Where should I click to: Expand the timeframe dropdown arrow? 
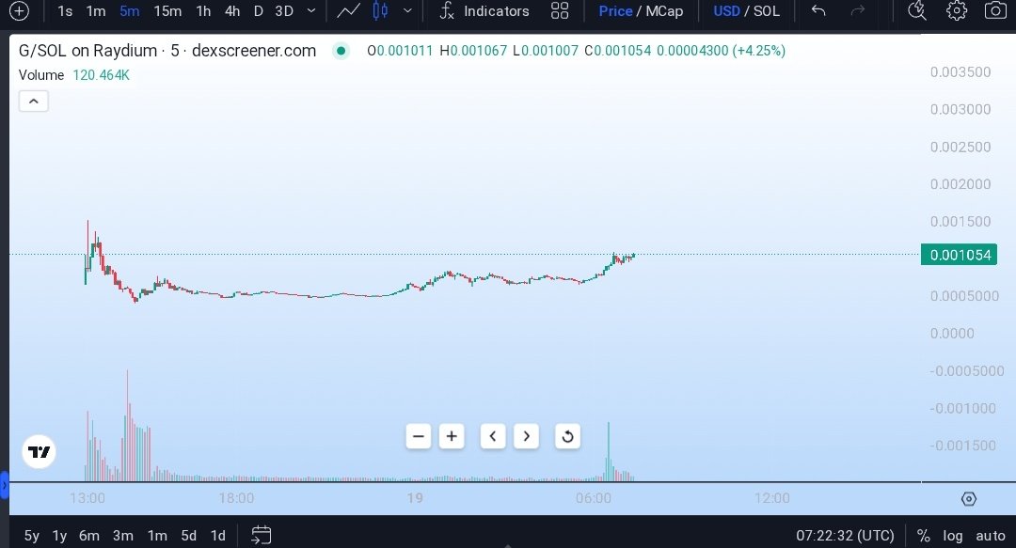(x=311, y=11)
